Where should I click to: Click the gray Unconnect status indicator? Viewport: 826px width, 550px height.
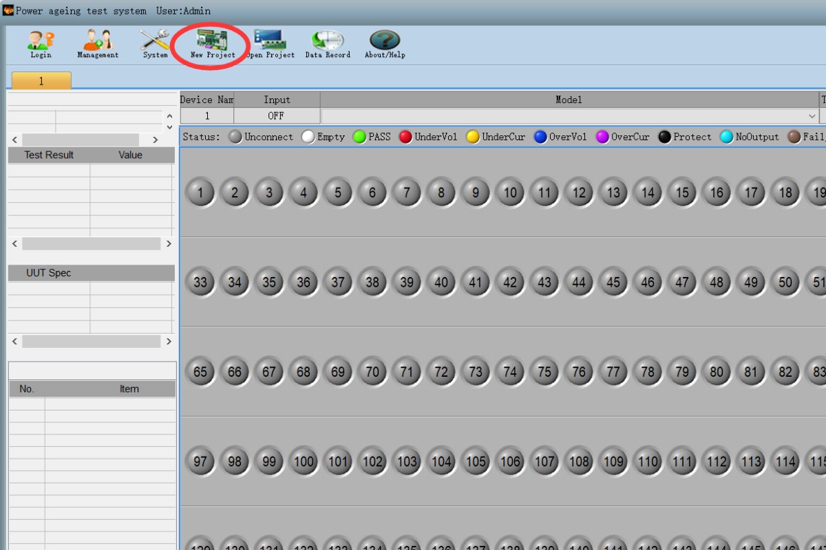pos(235,137)
